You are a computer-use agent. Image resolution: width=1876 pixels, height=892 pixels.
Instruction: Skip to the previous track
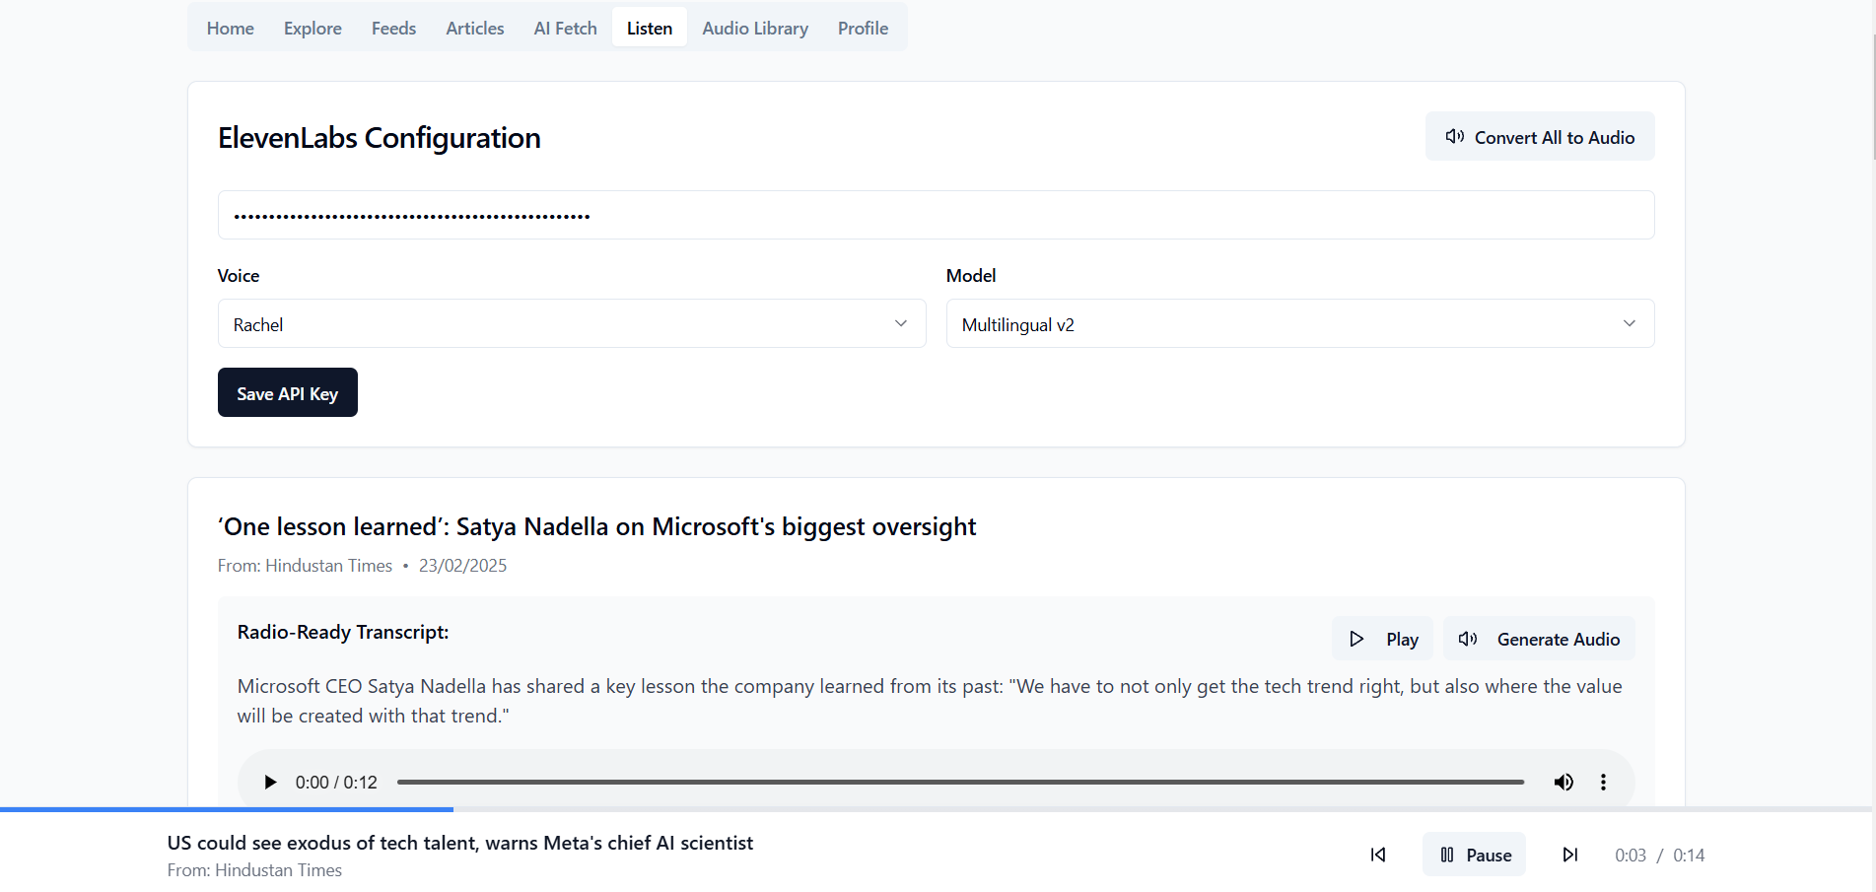[x=1378, y=855]
